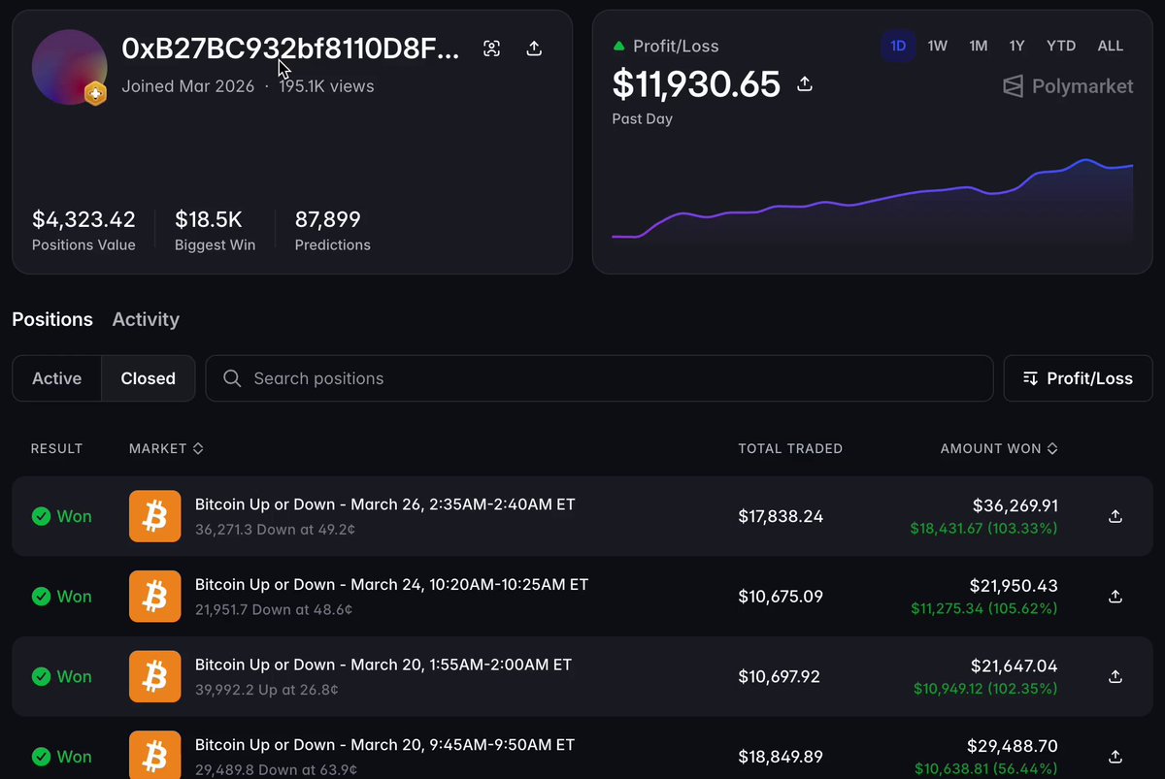Click the gold badge on the avatar
Screen dimensions: 1165x779
[x=95, y=93]
